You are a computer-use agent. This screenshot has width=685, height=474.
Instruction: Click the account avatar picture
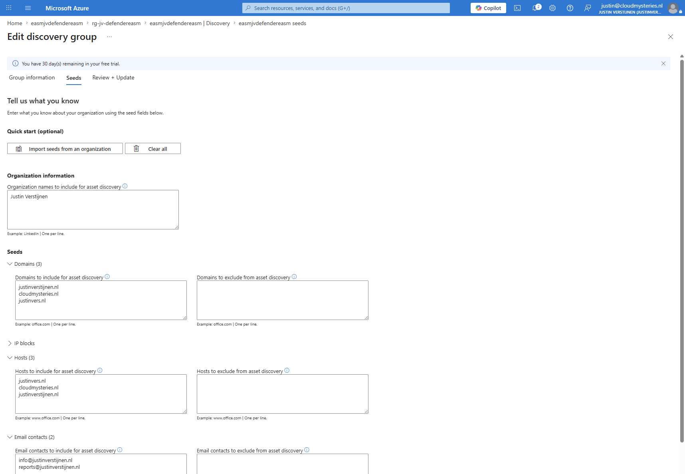click(x=673, y=8)
